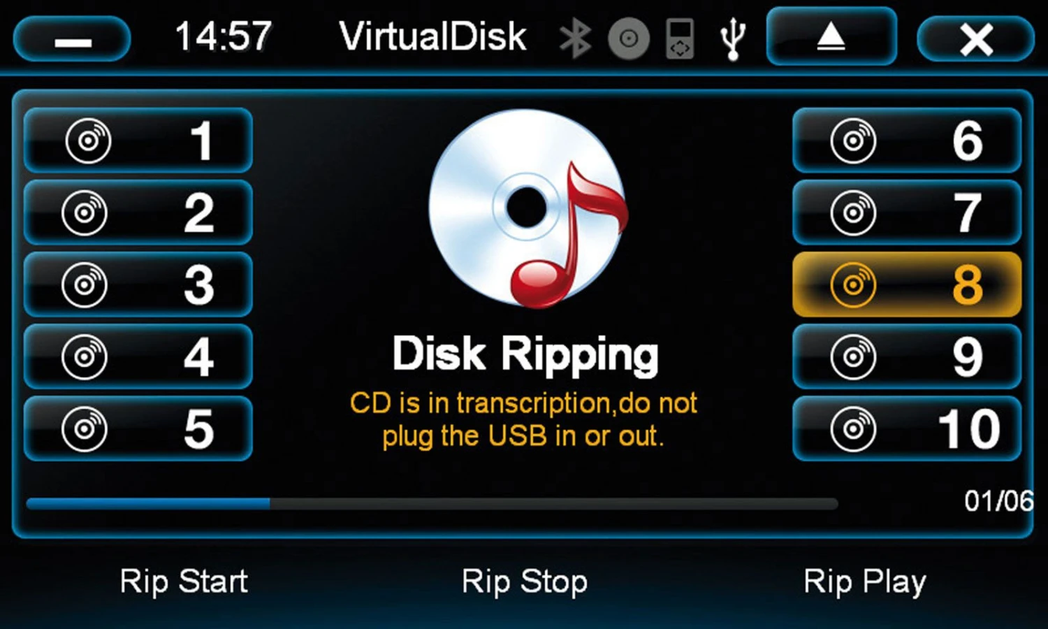This screenshot has width=1048, height=629.
Task: Tap the disc icon on slot 1
Action: (88, 141)
